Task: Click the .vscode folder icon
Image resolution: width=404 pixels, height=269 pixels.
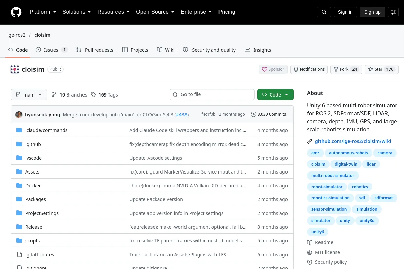Action: pos(19,158)
